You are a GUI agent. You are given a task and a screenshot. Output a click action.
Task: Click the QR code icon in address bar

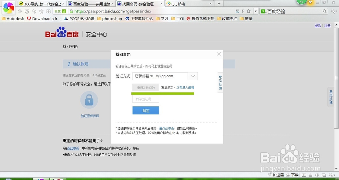[x=237, y=11]
